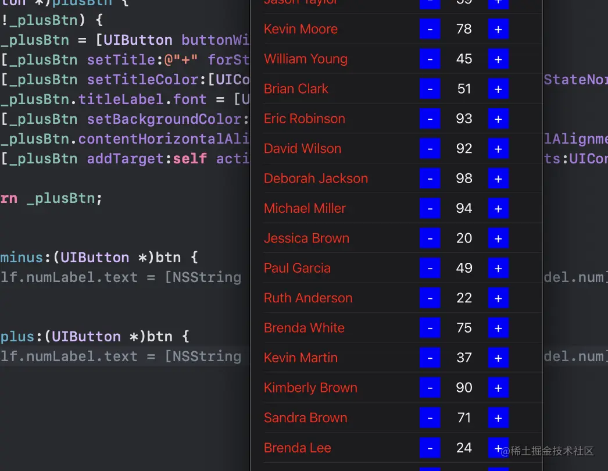Image resolution: width=608 pixels, height=471 pixels.
Task: Click the Sandra Brown name
Action: click(305, 418)
